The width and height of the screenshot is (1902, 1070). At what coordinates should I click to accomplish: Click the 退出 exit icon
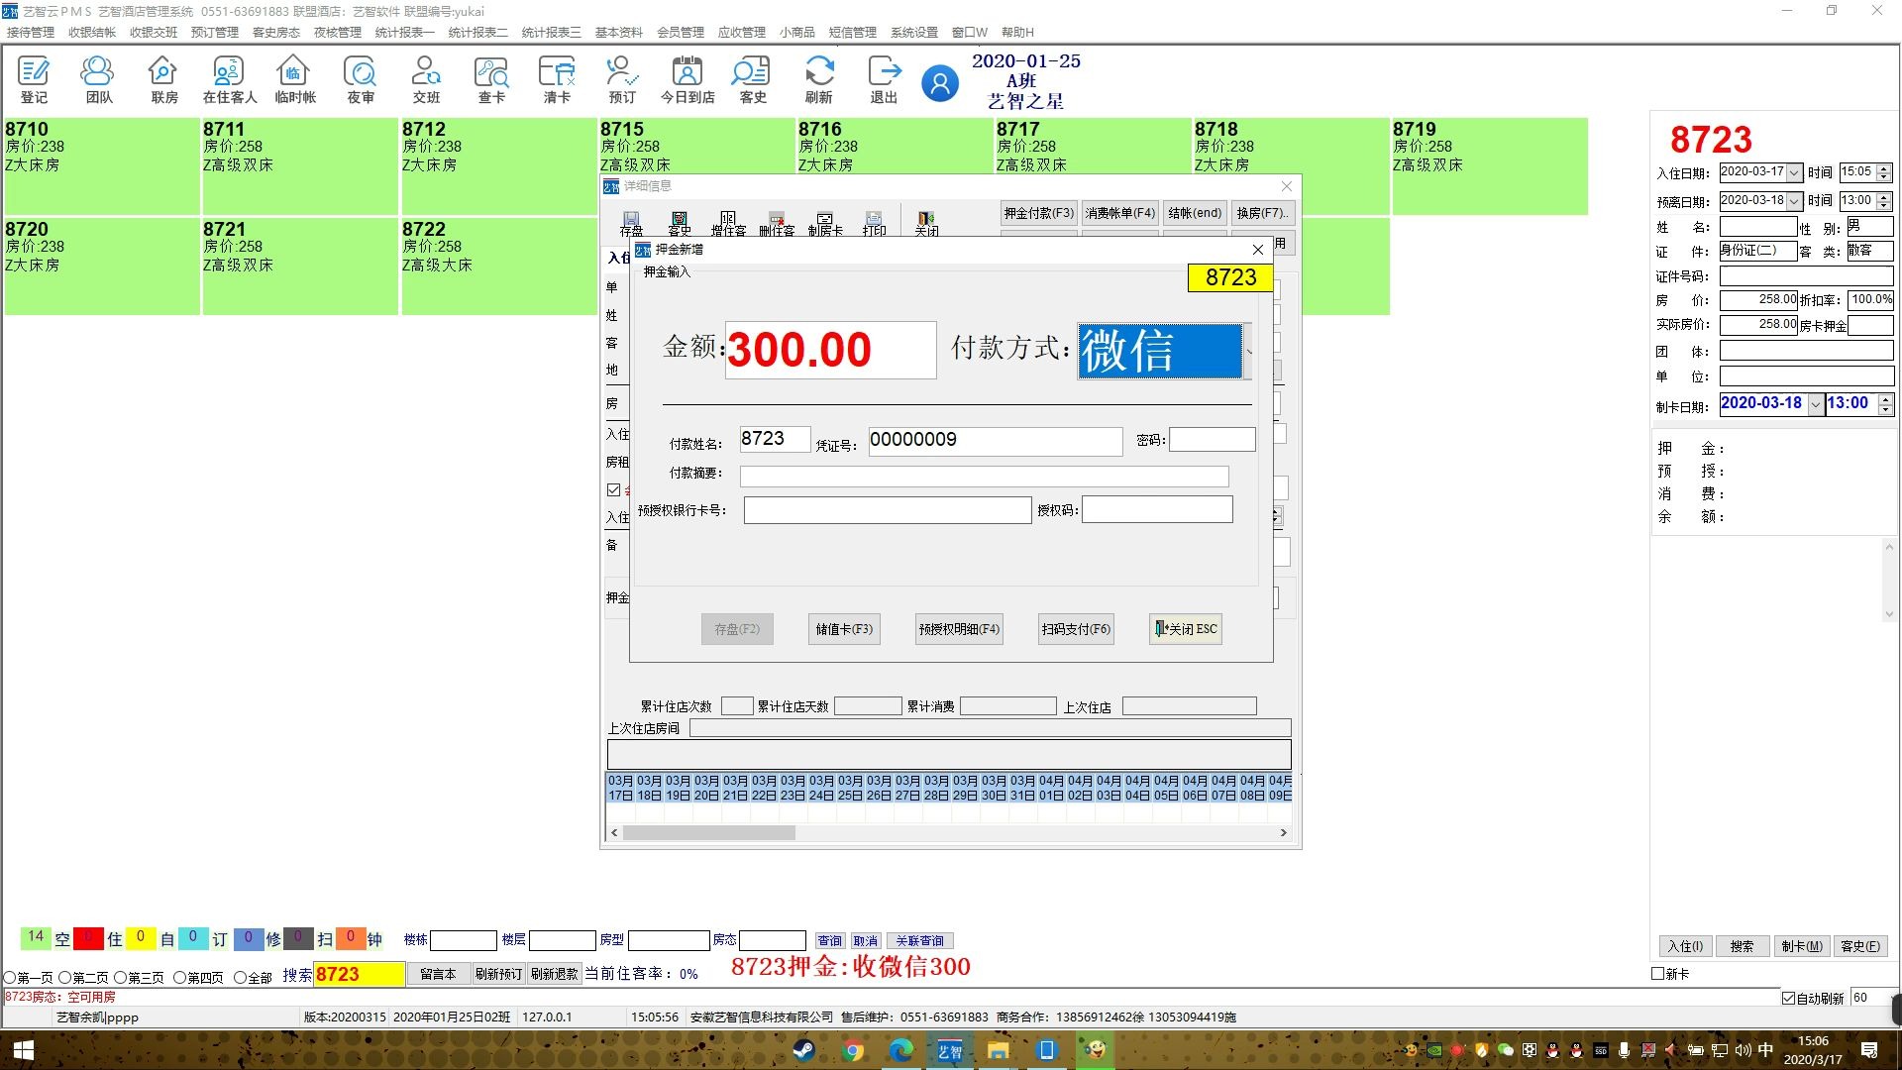click(884, 79)
